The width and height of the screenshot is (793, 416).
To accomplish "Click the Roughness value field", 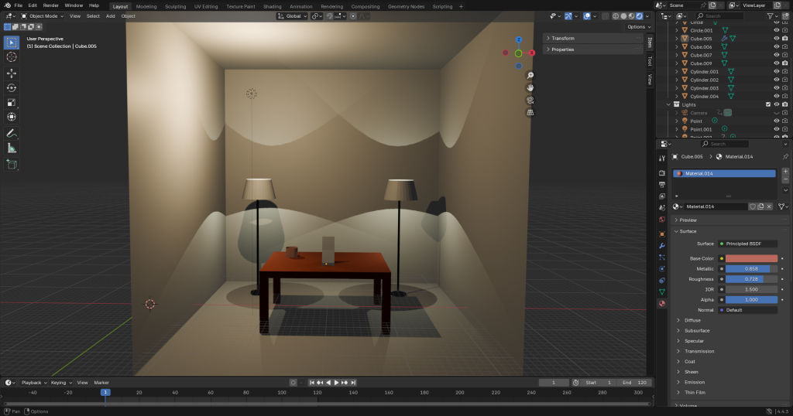I will point(750,278).
